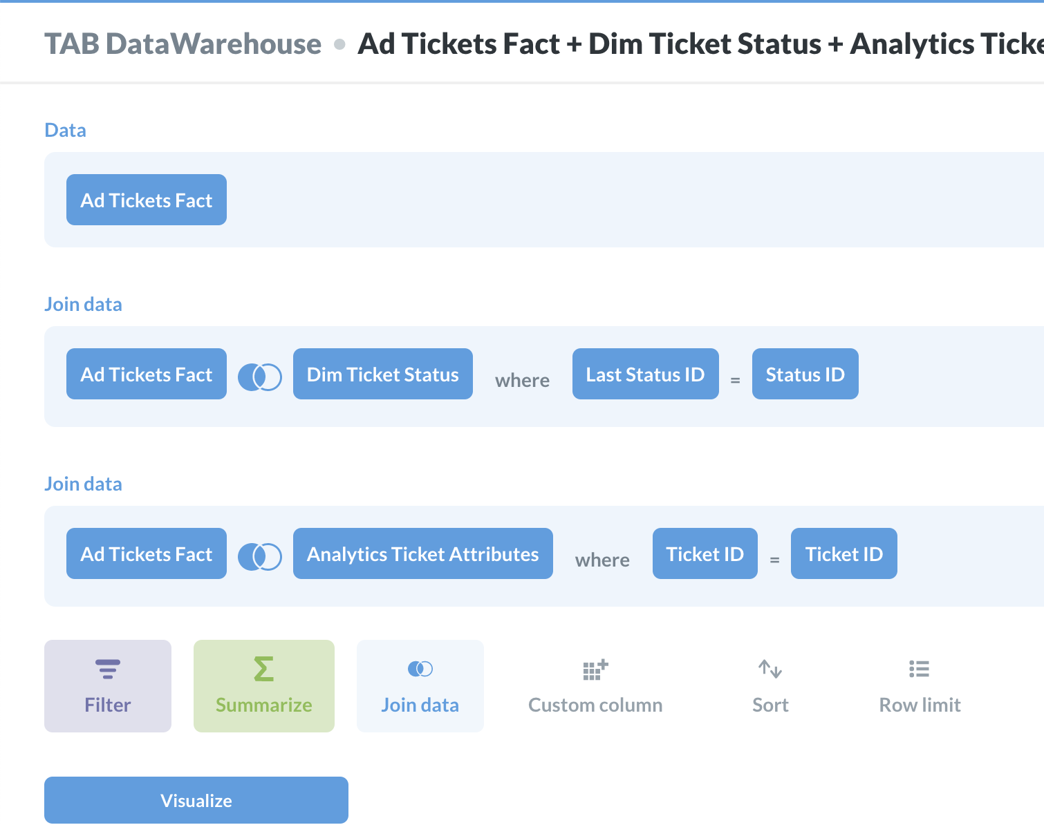The image size is (1044, 825).
Task: Click the Analytics Ticket Attributes table pill
Action: tap(422, 553)
